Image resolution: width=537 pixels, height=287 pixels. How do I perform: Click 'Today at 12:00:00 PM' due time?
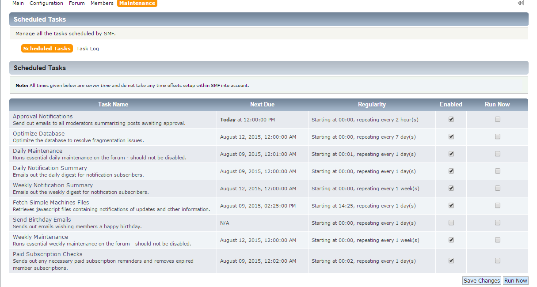248,120
